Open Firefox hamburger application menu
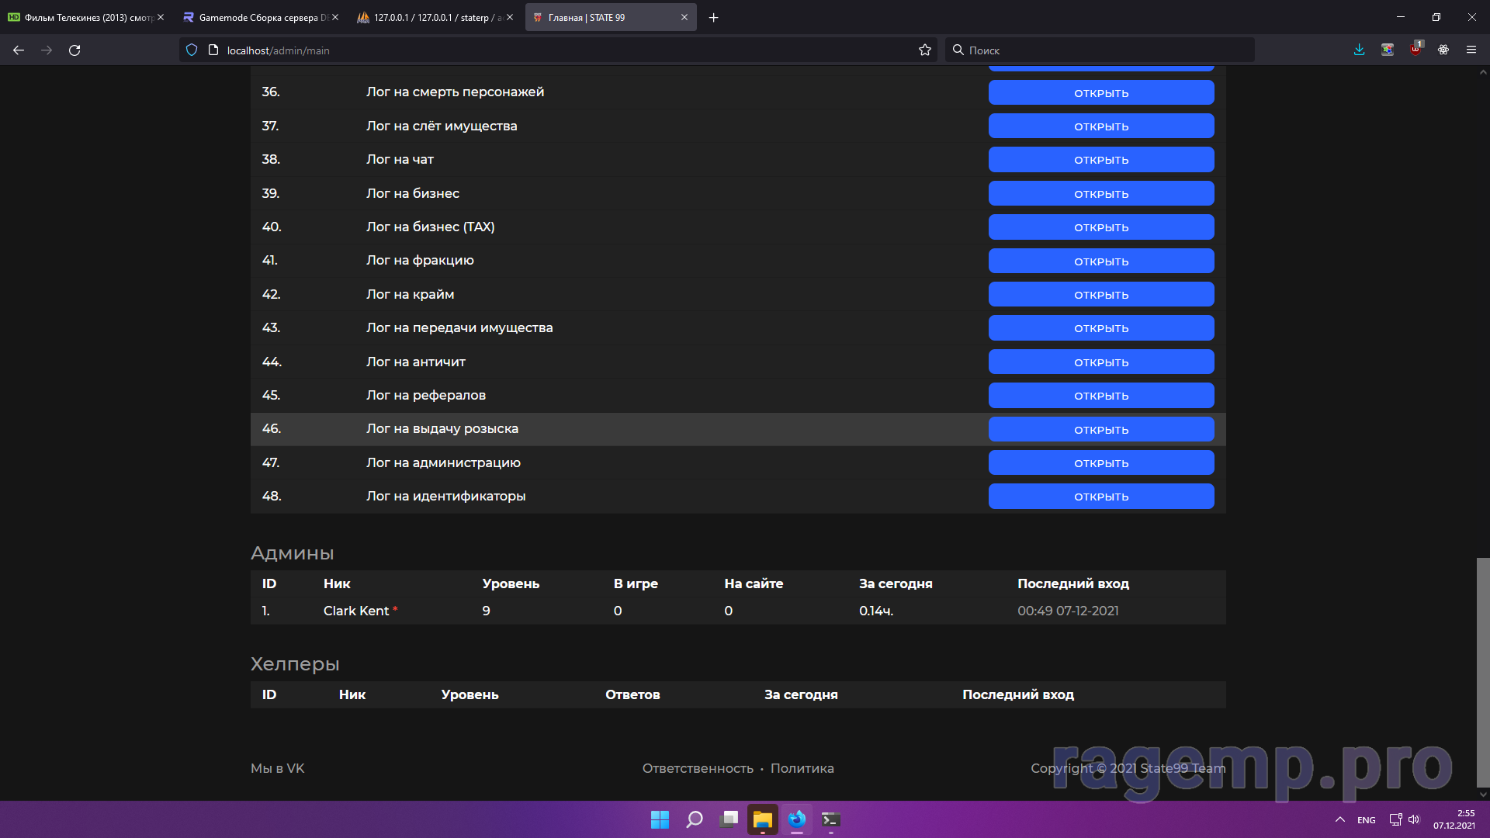Screen dimensions: 1490x838 (1471, 50)
